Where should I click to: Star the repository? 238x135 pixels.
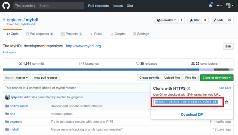pos(195,20)
